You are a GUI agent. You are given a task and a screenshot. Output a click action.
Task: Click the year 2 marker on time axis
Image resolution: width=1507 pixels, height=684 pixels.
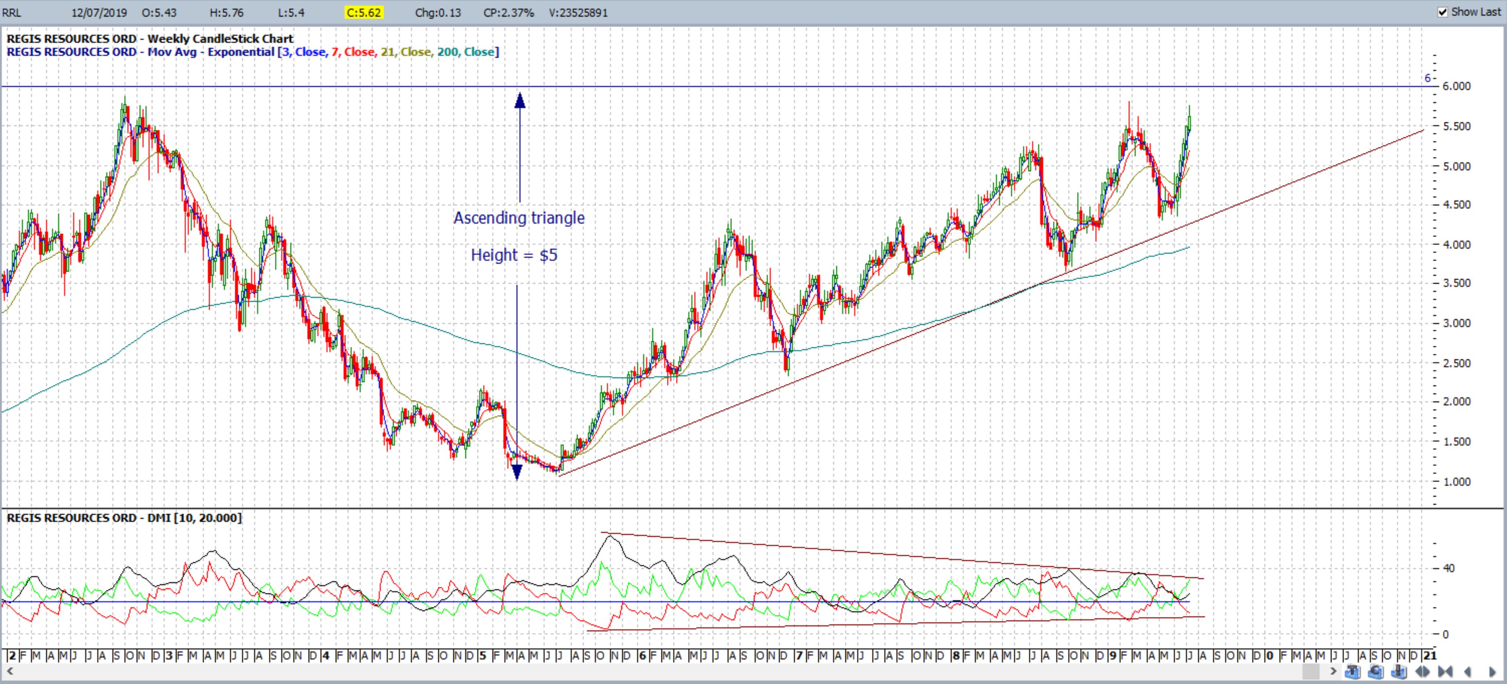12,656
